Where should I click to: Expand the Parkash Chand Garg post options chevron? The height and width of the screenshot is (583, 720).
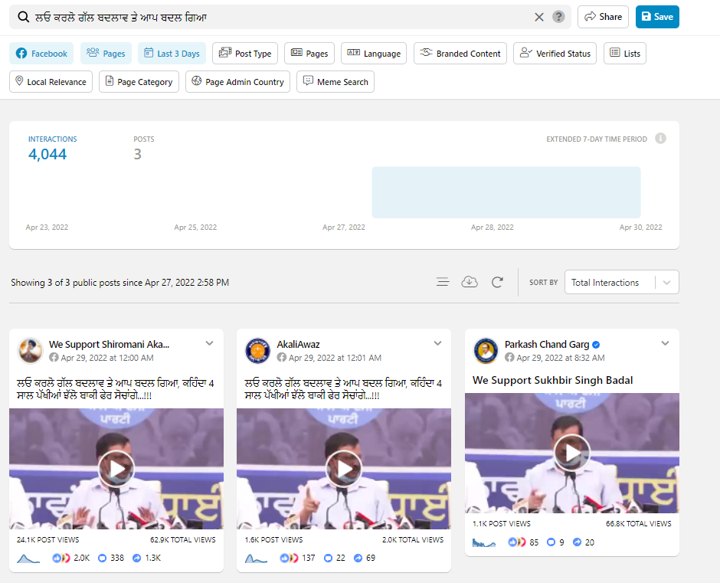665,343
